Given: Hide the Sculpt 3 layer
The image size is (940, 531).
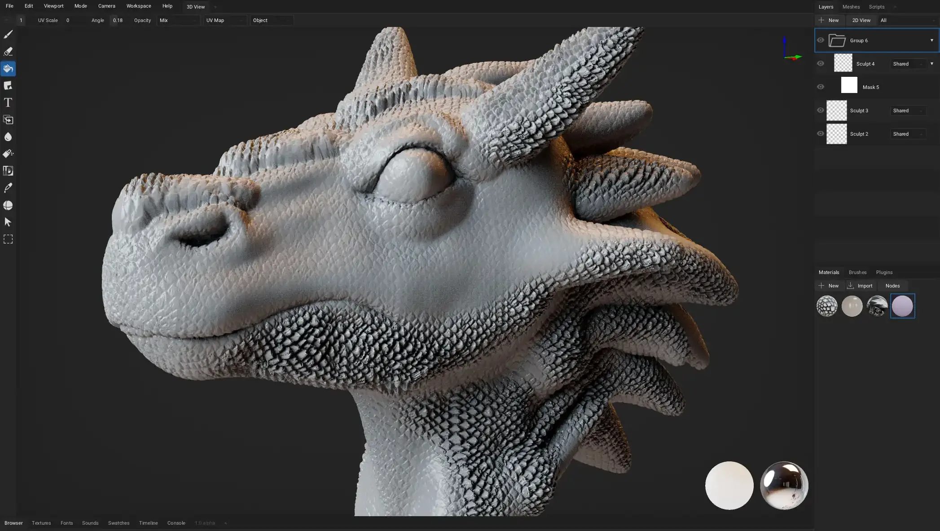Looking at the screenshot, I should (821, 111).
